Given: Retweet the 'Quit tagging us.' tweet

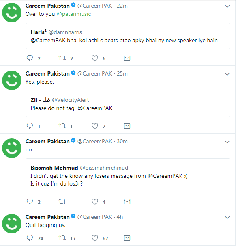Looking at the screenshot, I should click(x=62, y=238).
